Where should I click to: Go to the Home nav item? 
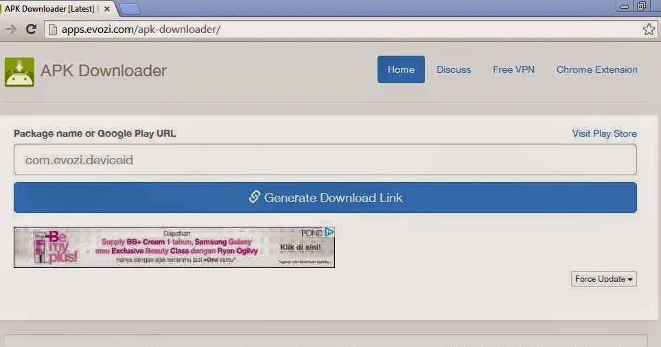click(401, 69)
